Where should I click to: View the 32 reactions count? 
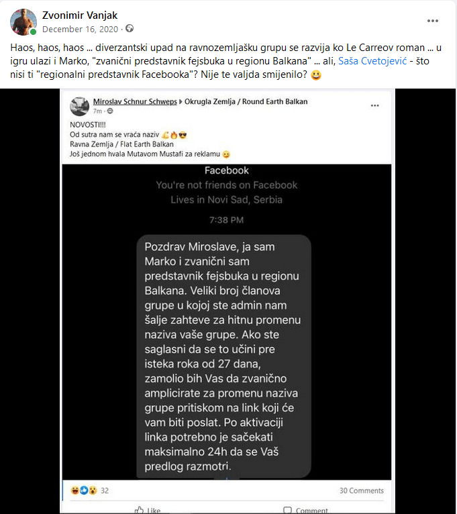click(x=105, y=491)
